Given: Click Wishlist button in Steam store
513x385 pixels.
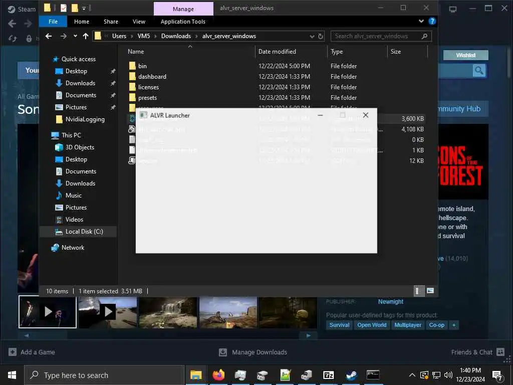Looking at the screenshot, I should point(465,55).
